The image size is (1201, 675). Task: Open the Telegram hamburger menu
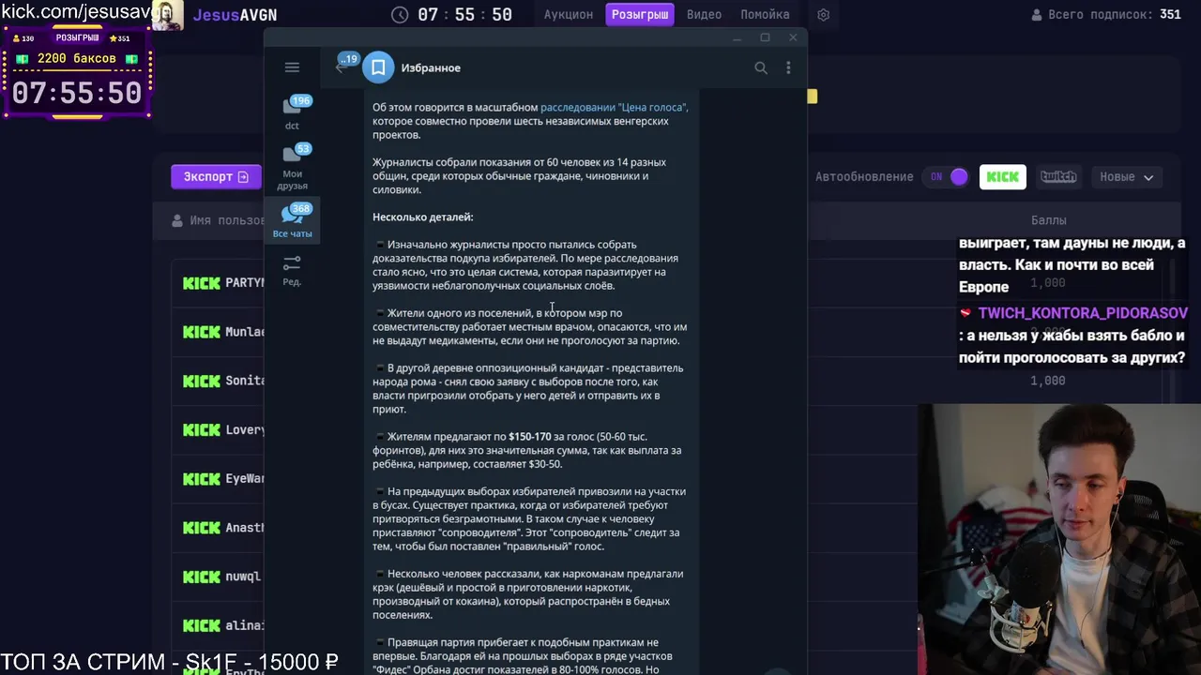(292, 67)
